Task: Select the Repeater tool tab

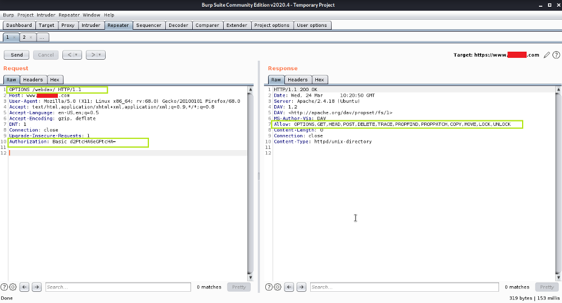Action: (x=118, y=25)
